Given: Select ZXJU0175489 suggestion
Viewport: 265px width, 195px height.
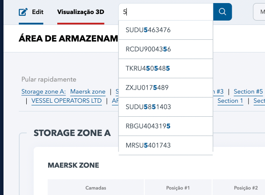Looking at the screenshot, I should click(166, 88).
